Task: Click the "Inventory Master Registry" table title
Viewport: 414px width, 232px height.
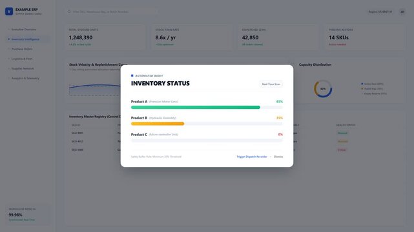Action: click(95, 117)
